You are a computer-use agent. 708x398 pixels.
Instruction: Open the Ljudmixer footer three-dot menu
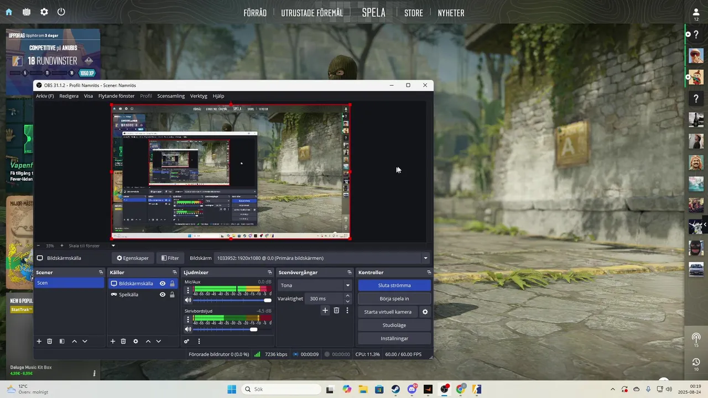tap(199, 342)
